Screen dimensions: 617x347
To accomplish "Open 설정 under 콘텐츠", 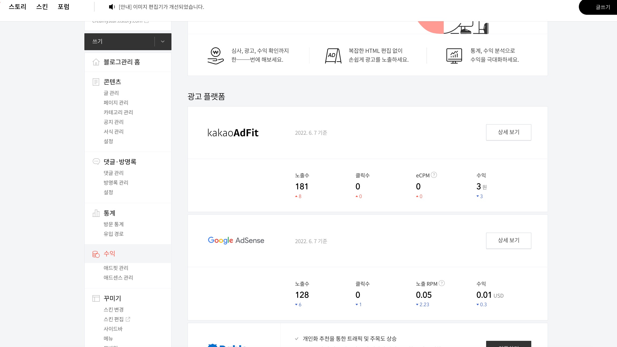I will (109, 141).
